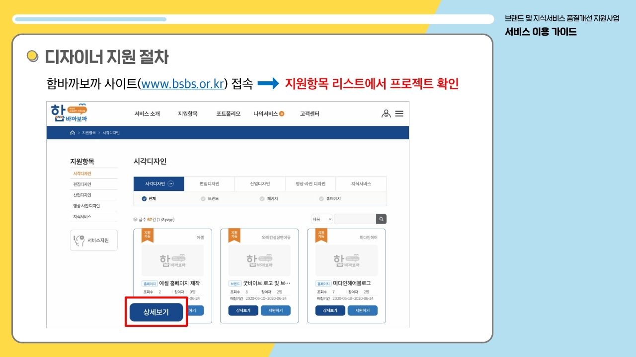Screen dimensions: 636x357
Task: Click the magnifier search button
Action: click(x=381, y=219)
